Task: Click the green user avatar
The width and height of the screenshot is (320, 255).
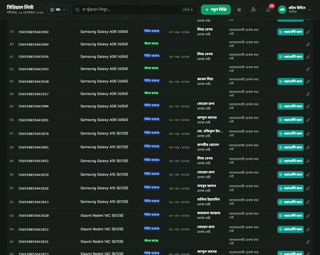Action: (282, 10)
